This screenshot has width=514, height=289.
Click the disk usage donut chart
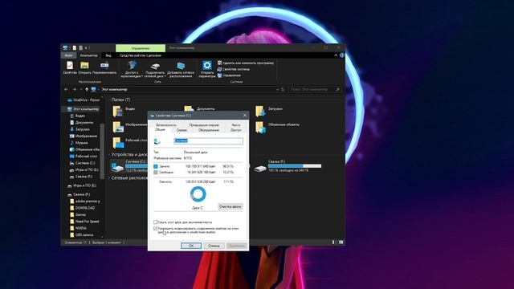pyautogui.click(x=198, y=194)
